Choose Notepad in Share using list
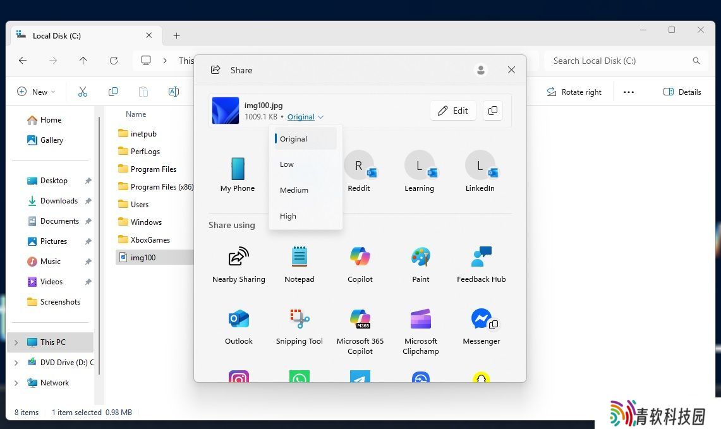 coord(299,257)
